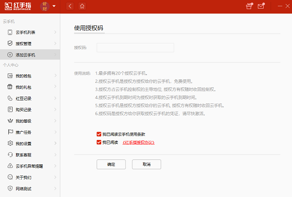Expand chevron next to 红豆记录

(55, 98)
